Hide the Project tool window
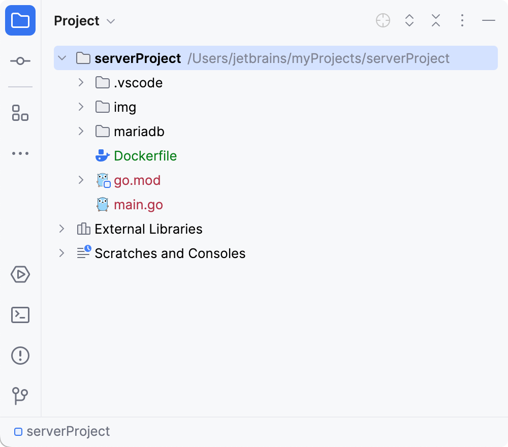 click(489, 21)
